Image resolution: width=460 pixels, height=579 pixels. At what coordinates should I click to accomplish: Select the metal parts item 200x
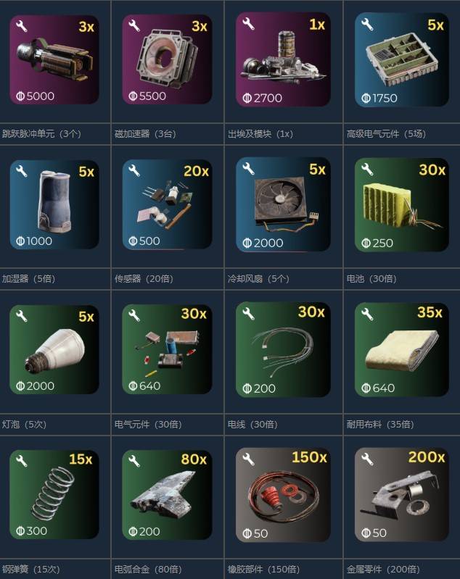402,495
